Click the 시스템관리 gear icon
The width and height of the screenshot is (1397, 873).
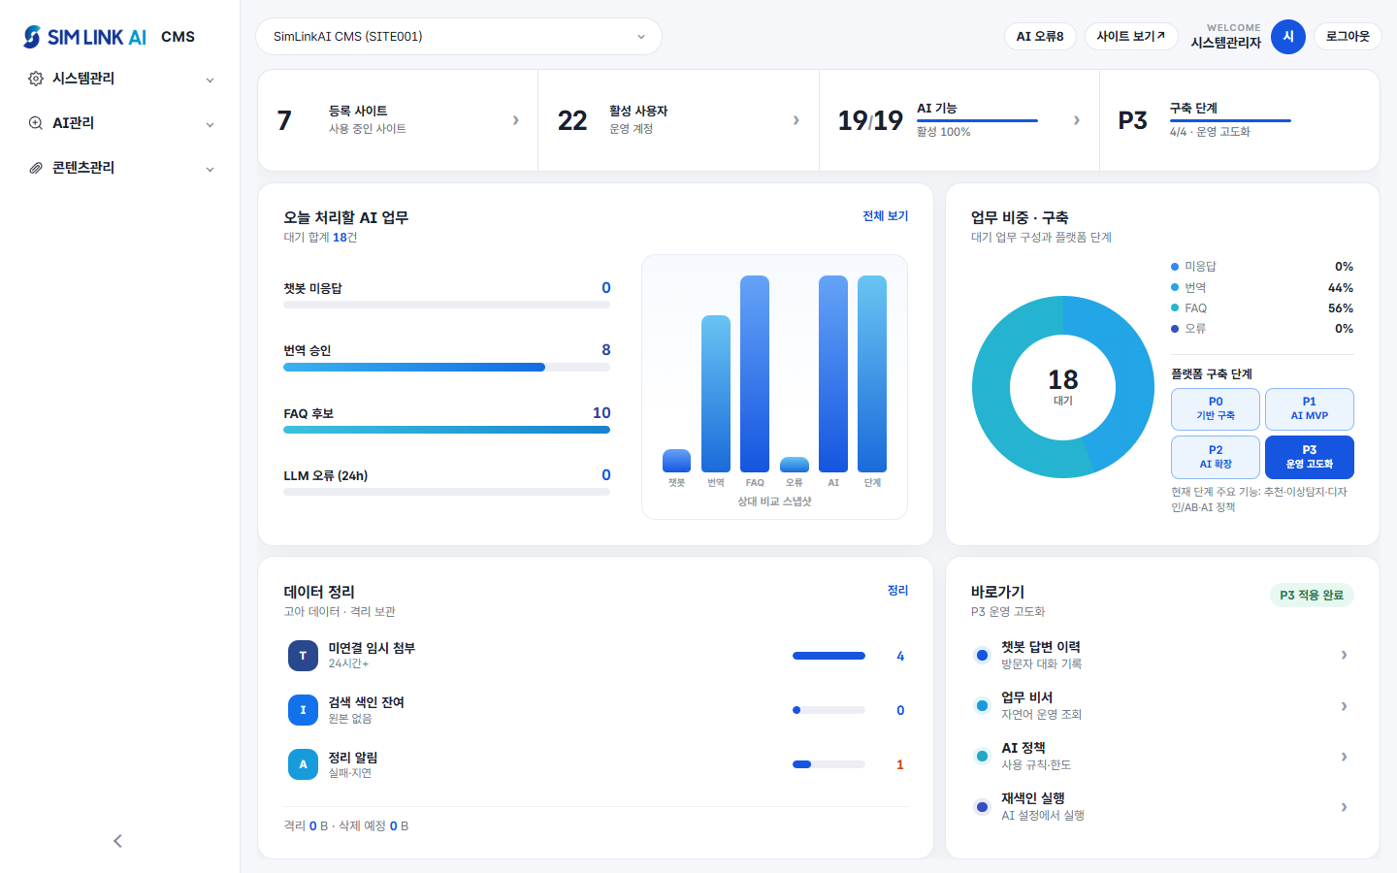pos(36,79)
